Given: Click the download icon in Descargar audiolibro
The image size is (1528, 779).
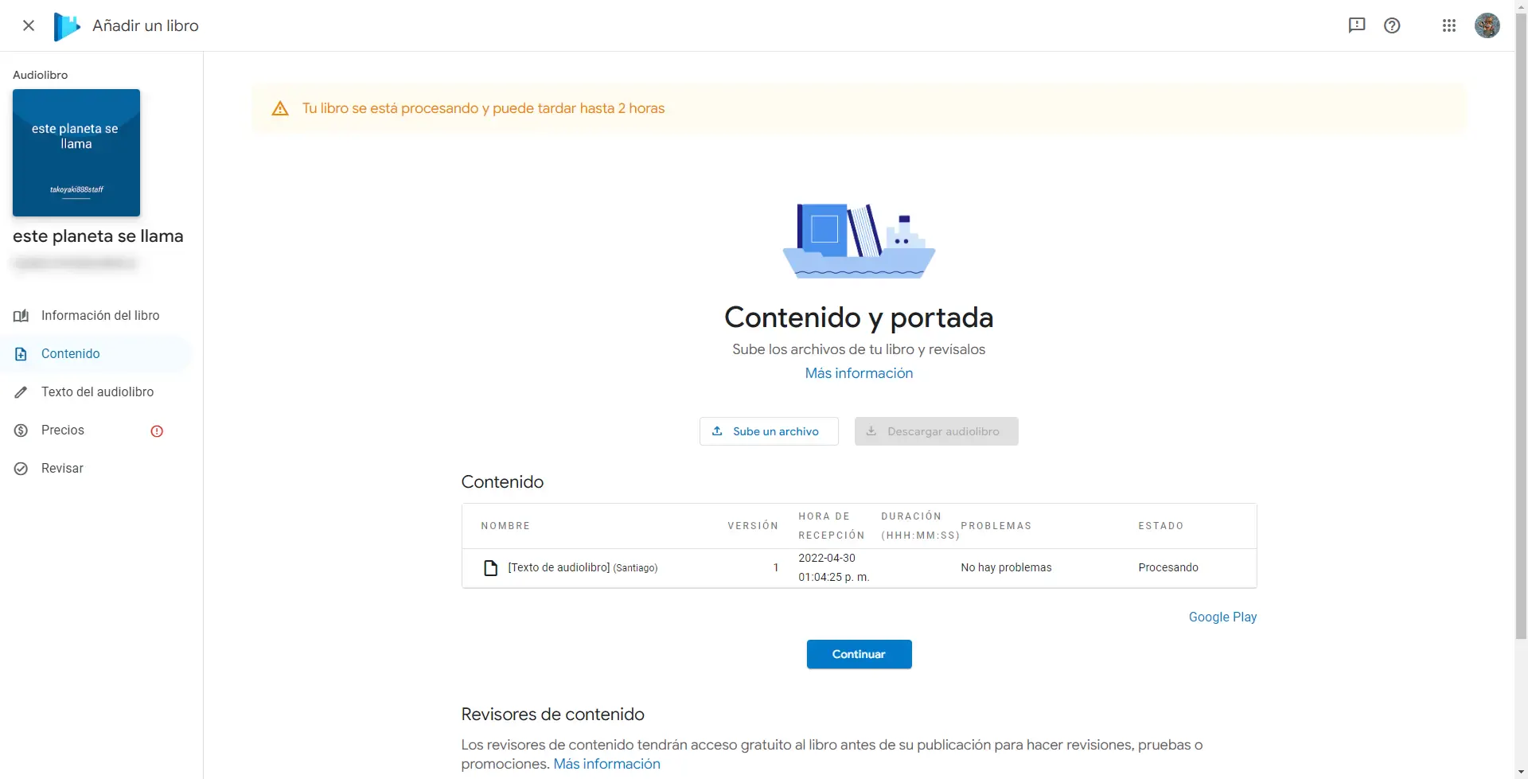Looking at the screenshot, I should coord(872,430).
